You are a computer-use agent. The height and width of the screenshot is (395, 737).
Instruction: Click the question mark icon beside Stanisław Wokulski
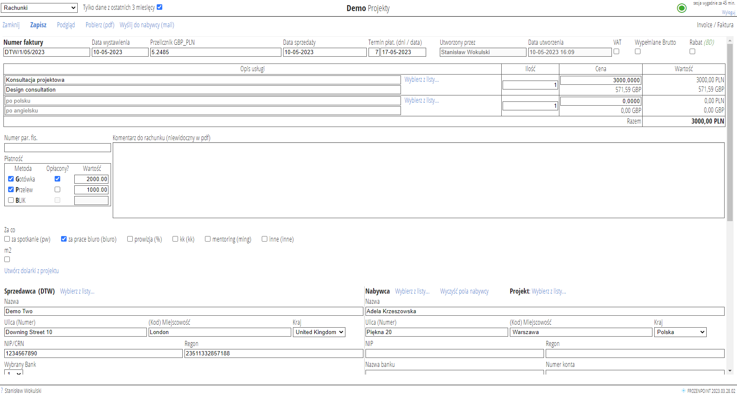[2, 390]
